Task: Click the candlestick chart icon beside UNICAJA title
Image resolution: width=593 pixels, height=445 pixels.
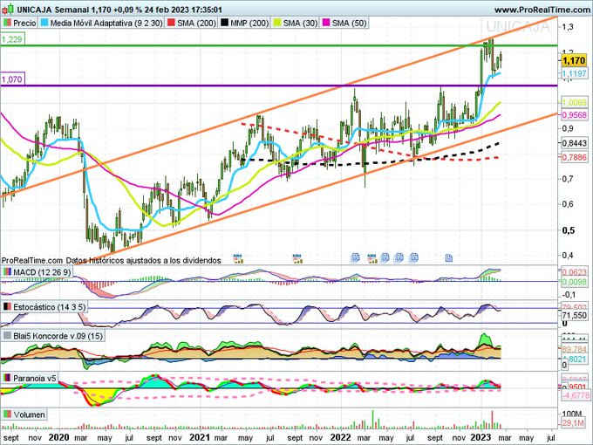Action: pos(9,10)
